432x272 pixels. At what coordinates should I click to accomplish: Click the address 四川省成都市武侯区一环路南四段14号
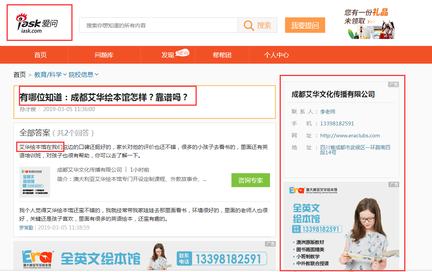tap(355, 150)
